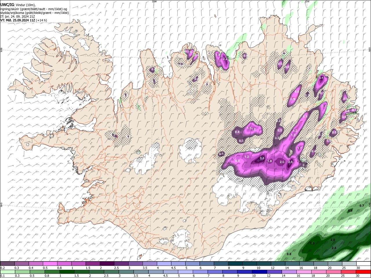Click bottom-row pink swatch between 16 and 18
The width and height of the screenshot is (371, 278).
(304, 272)
